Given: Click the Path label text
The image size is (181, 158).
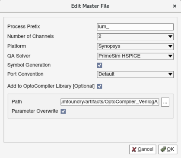Looking at the screenshot, I should (17, 101).
